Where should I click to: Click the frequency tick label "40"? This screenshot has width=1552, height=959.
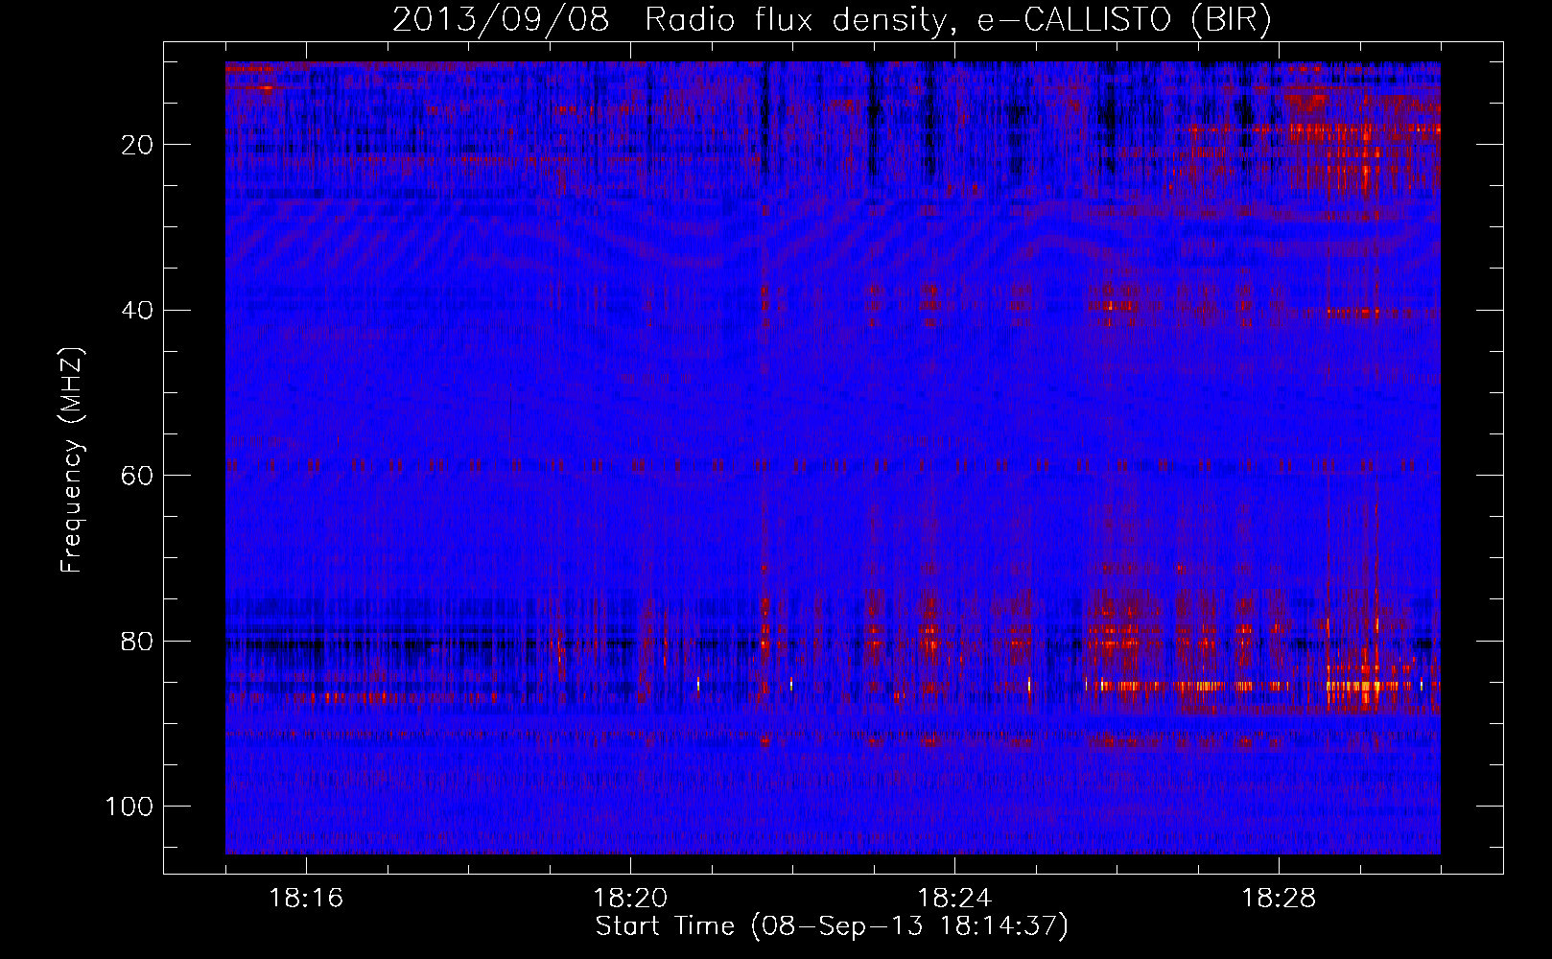pyautogui.click(x=138, y=310)
